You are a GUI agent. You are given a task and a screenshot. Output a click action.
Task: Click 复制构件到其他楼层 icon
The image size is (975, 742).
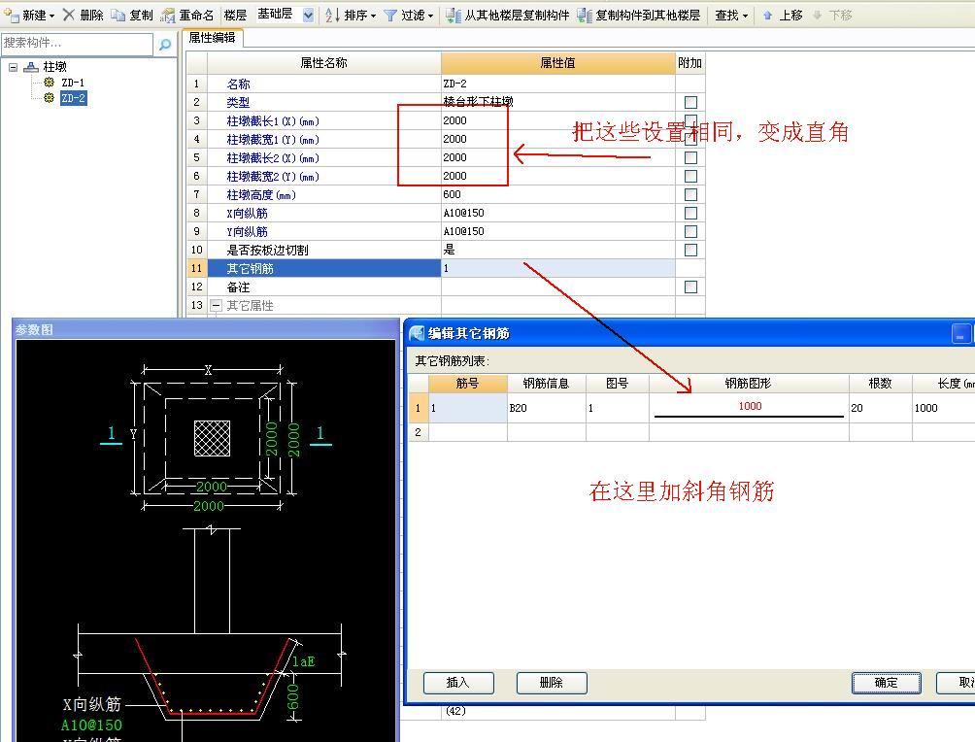pos(585,15)
